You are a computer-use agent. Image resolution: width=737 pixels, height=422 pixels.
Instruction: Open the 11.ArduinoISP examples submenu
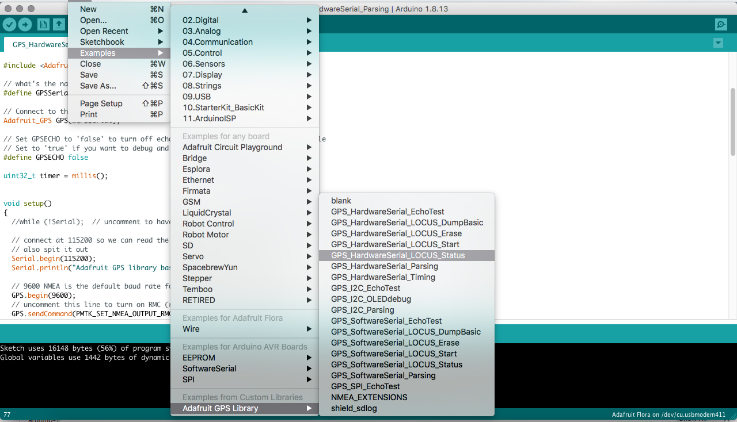pos(245,118)
